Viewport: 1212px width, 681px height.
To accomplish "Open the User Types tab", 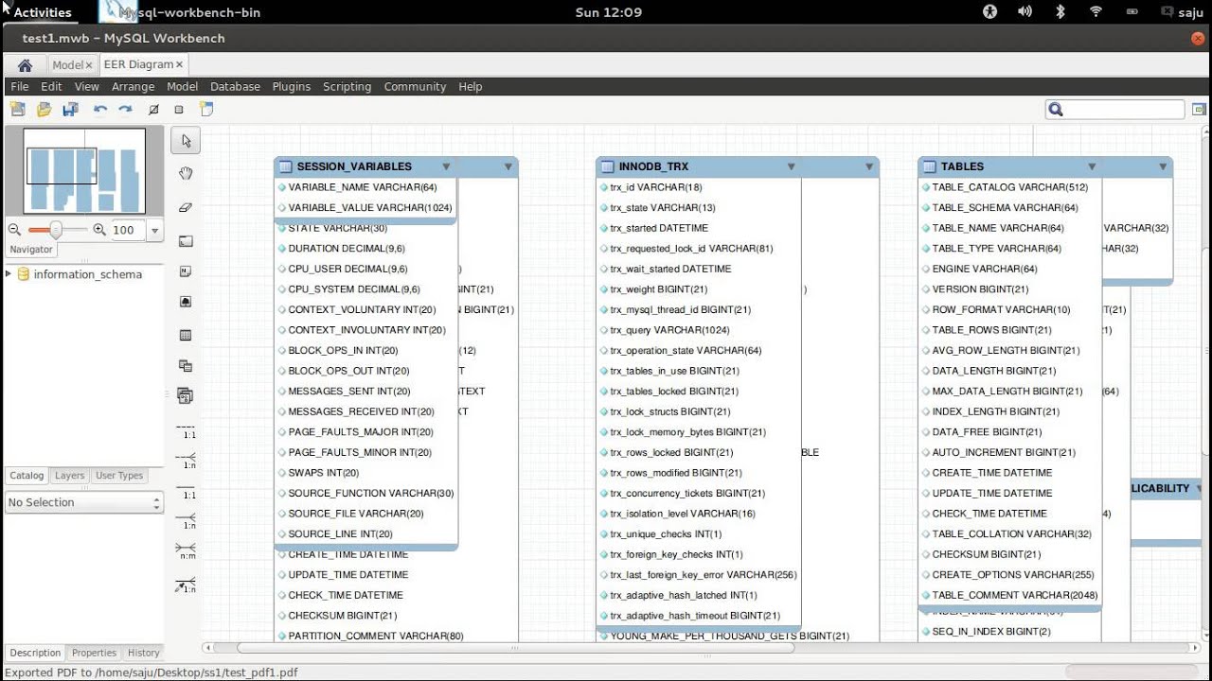I will 119,476.
